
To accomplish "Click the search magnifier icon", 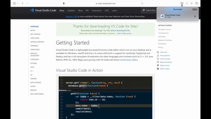I will (144, 10).
